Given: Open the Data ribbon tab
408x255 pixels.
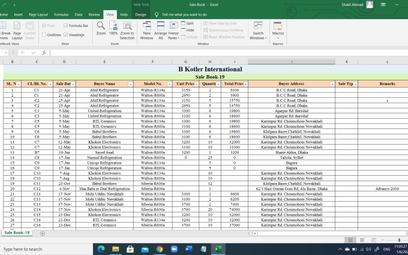Looking at the screenshot, I should click(x=79, y=14).
